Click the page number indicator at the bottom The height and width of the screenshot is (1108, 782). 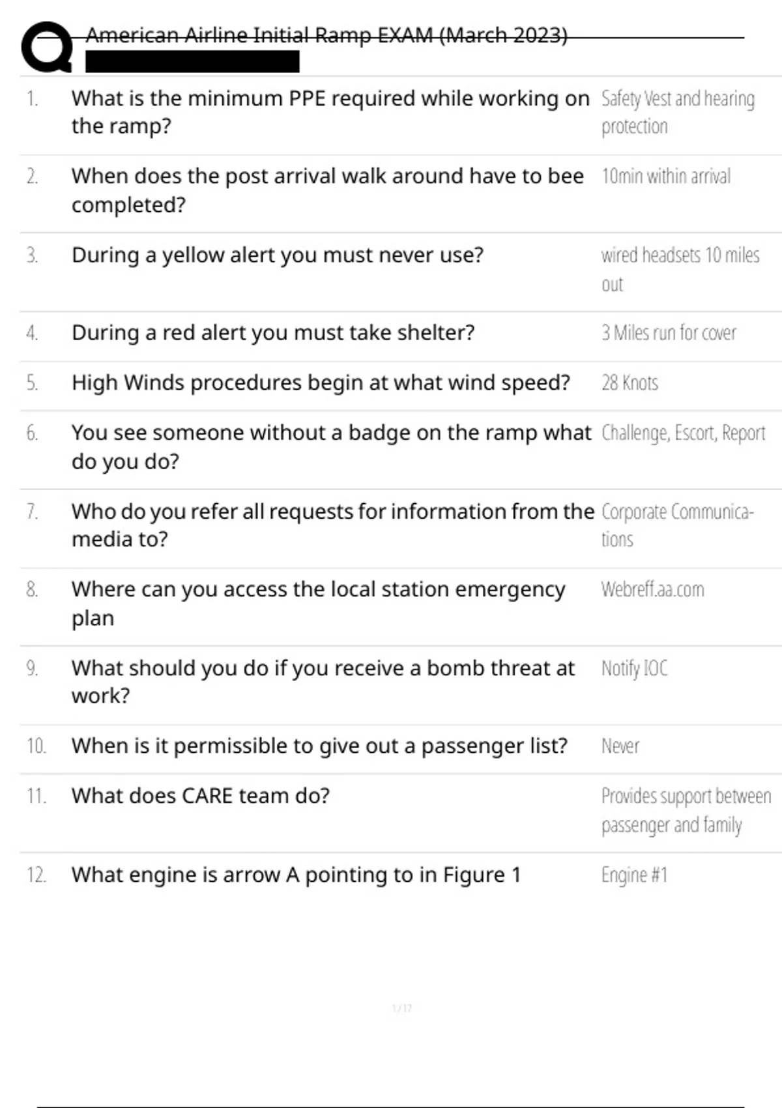[x=401, y=1008]
